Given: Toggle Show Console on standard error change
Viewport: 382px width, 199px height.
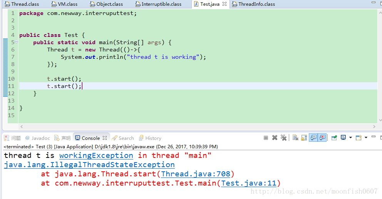Looking at the screenshot, I should tap(322, 138).
